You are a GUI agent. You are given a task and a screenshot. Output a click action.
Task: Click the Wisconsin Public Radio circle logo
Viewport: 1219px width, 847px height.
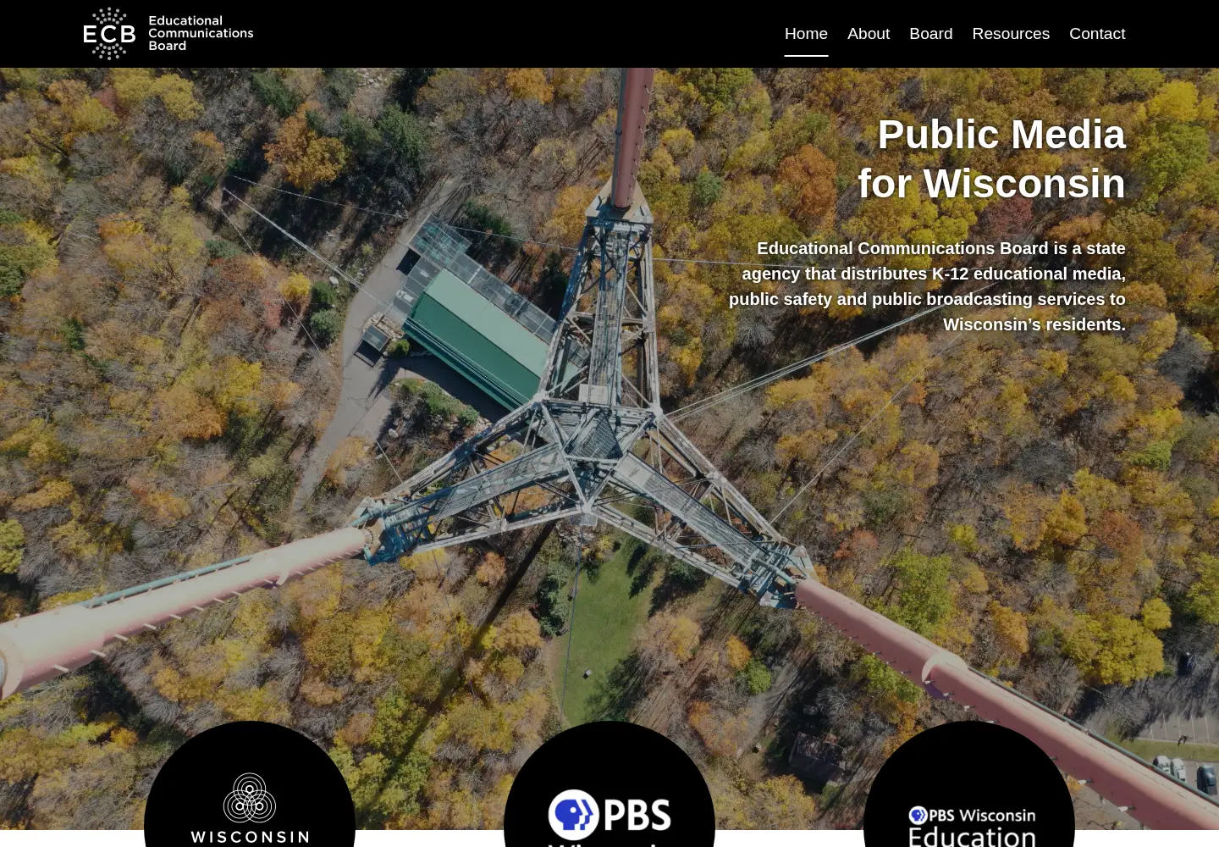point(250,784)
